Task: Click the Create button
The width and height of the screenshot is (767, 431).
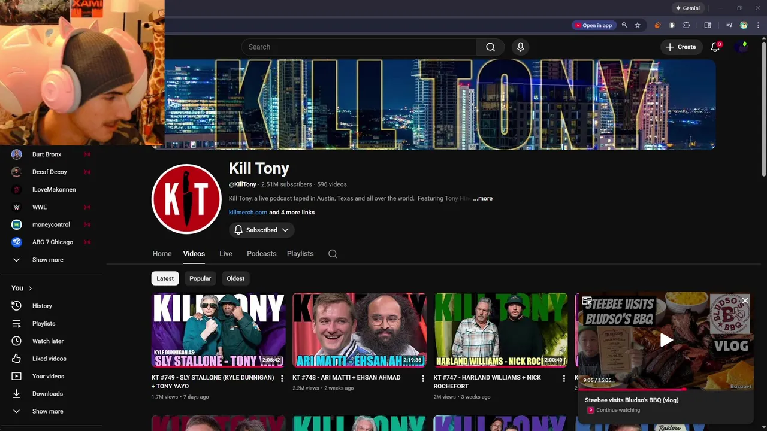Action: click(x=681, y=47)
